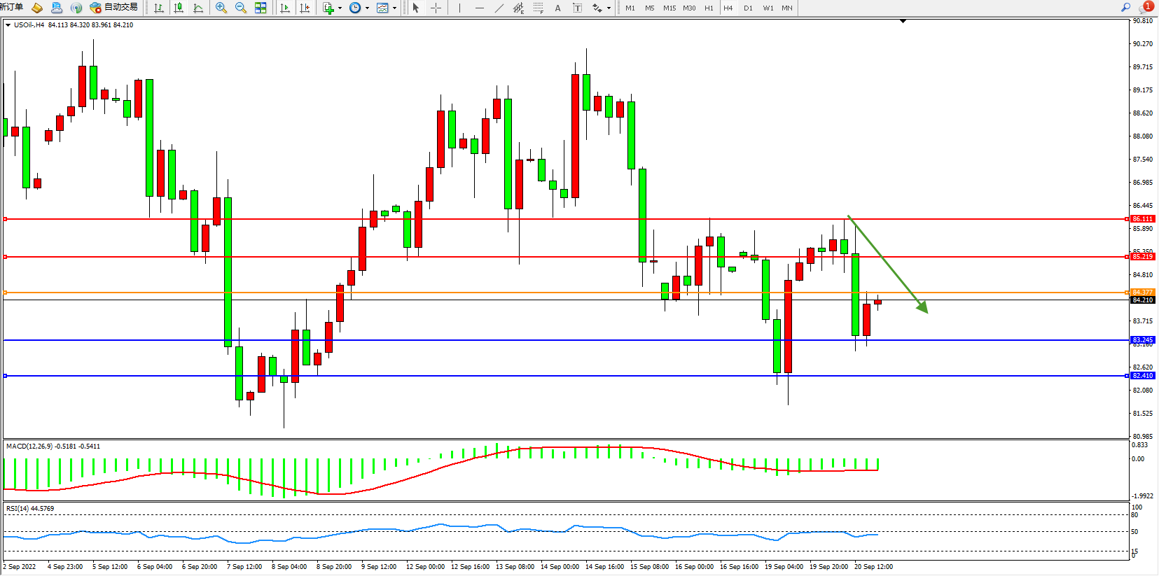Click the orange 84.377 price level label
This screenshot has height=576, width=1159.
[1142, 293]
